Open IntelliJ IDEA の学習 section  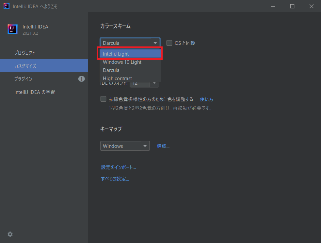(44, 92)
